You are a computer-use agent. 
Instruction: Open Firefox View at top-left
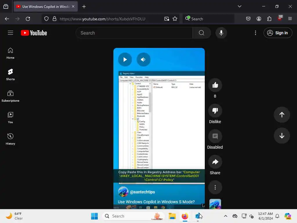[x=6, y=7]
